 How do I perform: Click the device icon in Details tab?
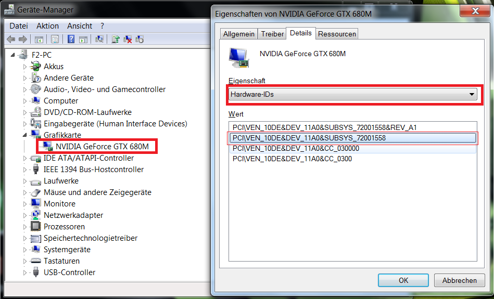pyautogui.click(x=239, y=58)
